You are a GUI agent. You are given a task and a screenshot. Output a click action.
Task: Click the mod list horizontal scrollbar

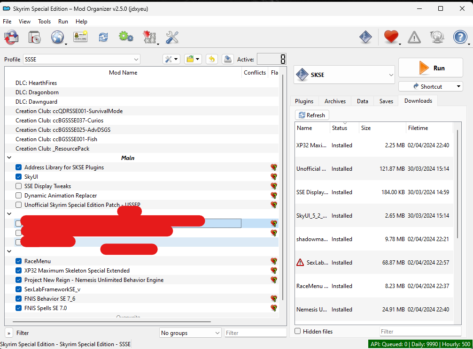pyautogui.click(x=112, y=322)
